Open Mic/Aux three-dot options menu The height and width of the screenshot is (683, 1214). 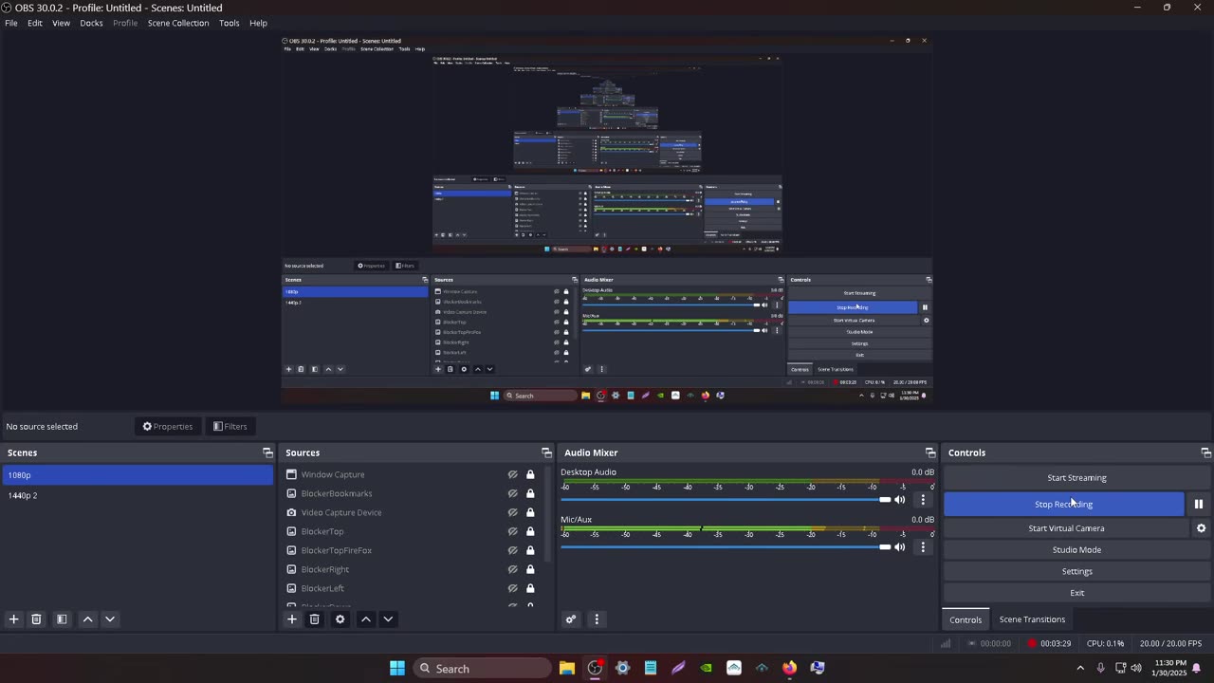[x=923, y=547]
